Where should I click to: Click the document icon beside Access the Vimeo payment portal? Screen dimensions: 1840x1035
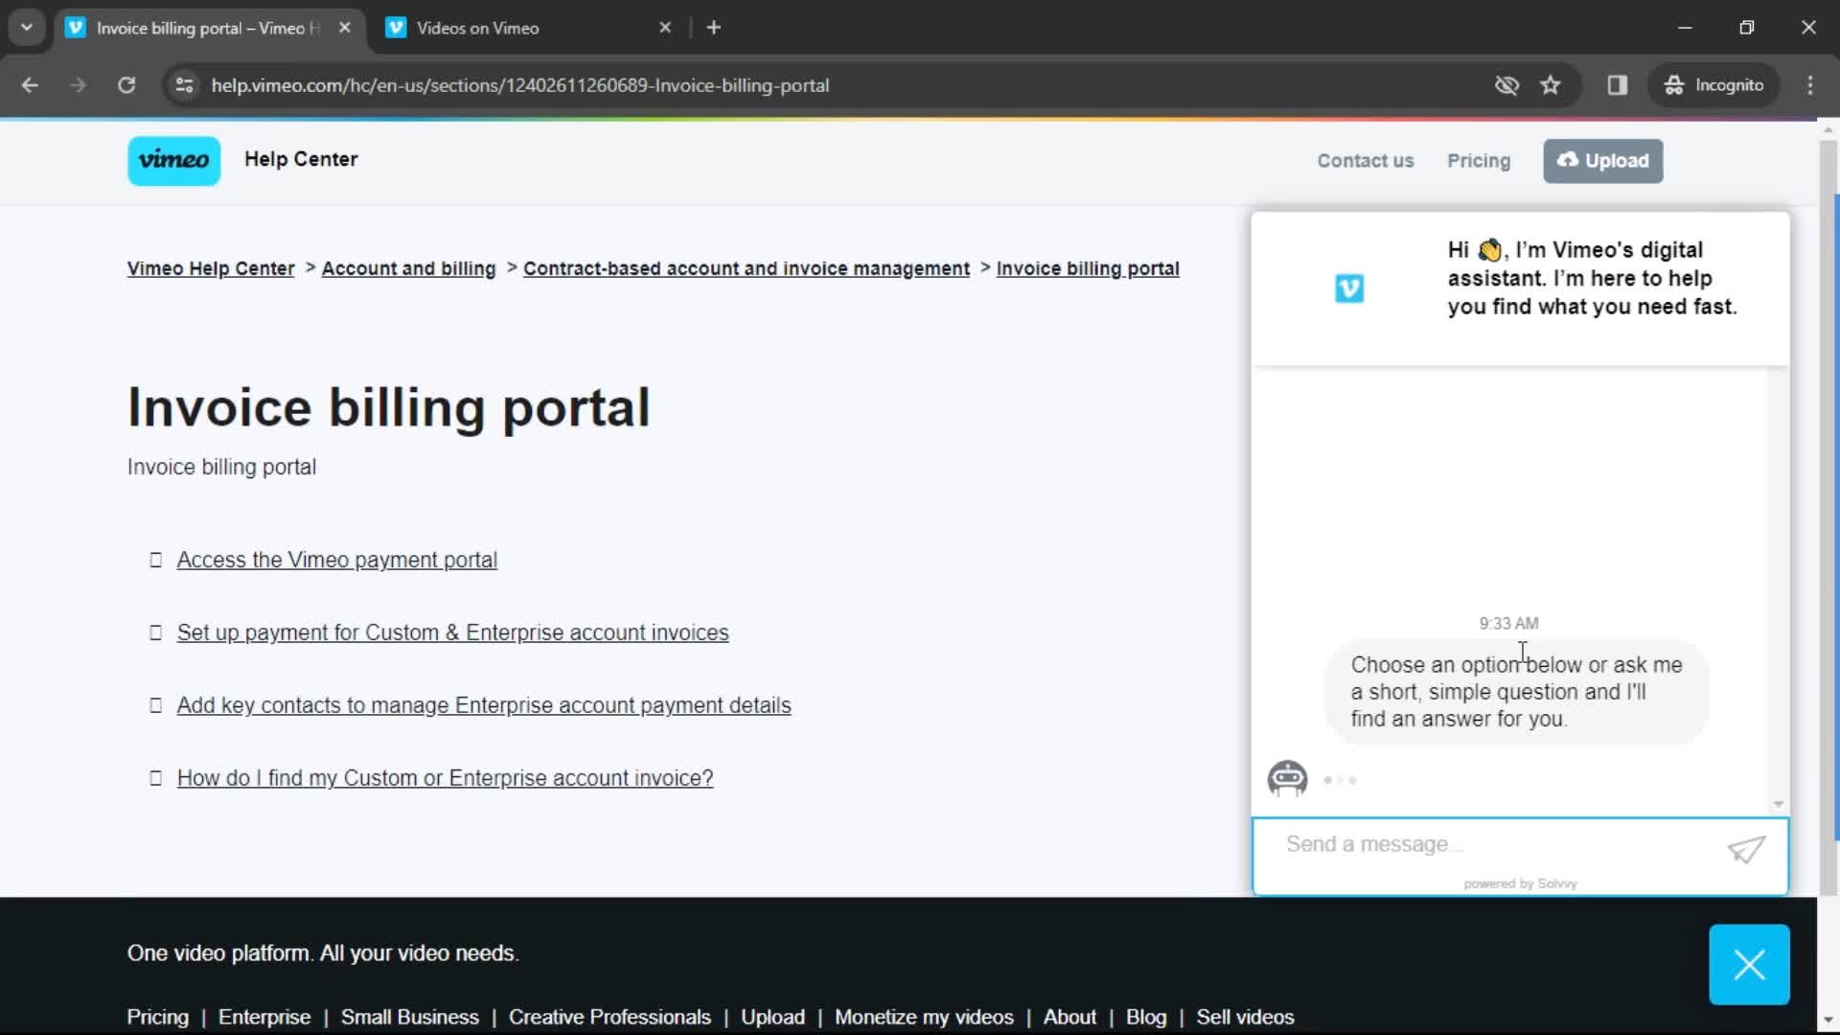[x=155, y=560]
